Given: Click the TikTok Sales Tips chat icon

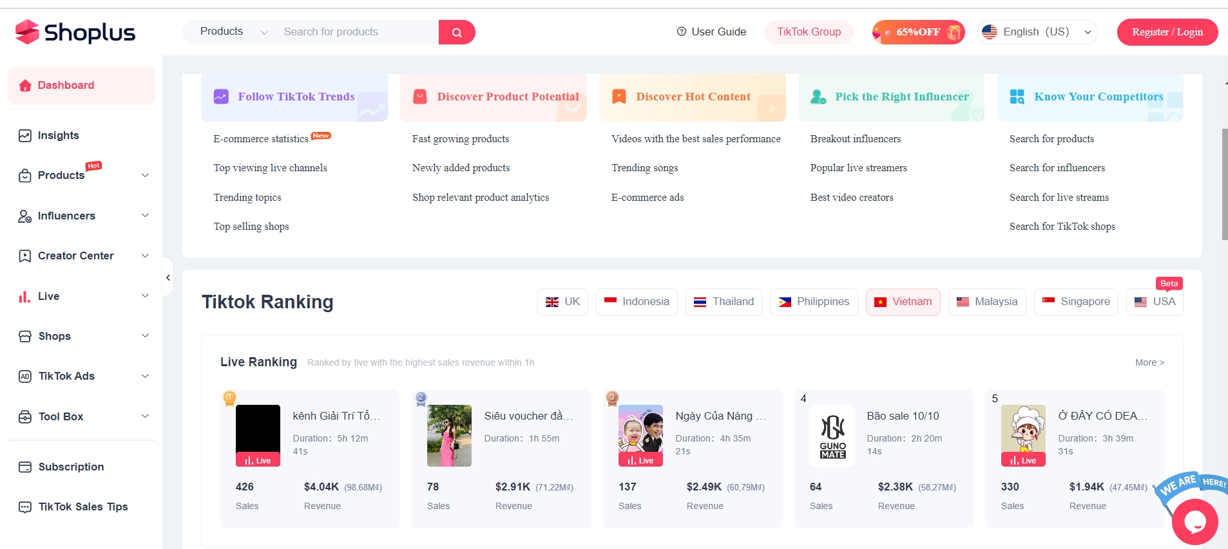Looking at the screenshot, I should pyautogui.click(x=25, y=507).
